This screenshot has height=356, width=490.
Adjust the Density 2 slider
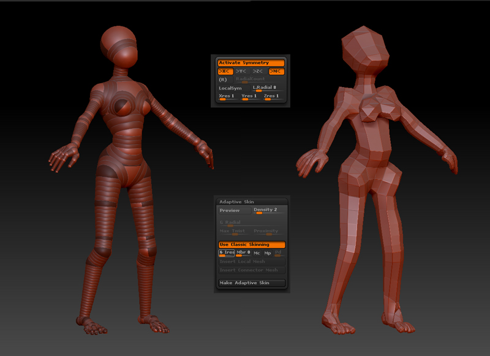[x=269, y=210]
